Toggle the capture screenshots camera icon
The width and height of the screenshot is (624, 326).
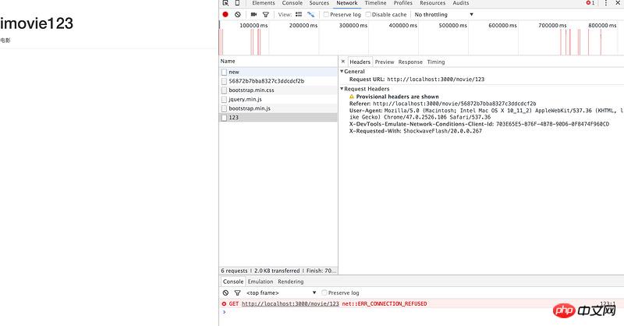point(253,14)
